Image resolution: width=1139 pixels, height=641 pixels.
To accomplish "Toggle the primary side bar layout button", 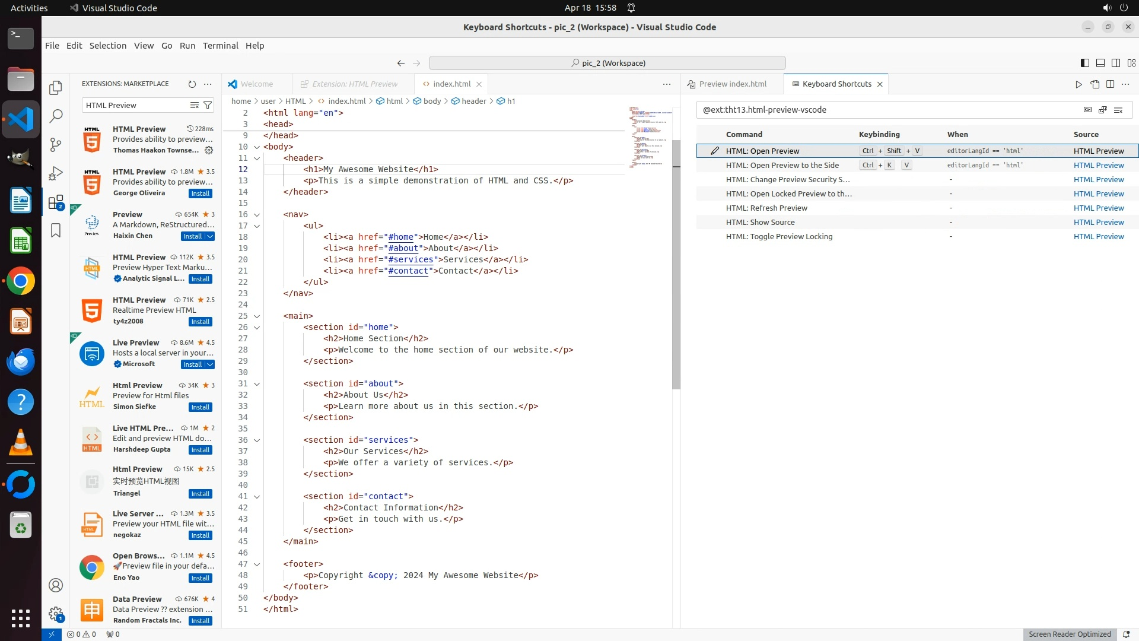I will (1084, 63).
